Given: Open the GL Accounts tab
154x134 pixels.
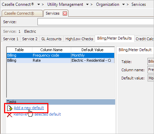Looking at the screenshot, I should (51, 39).
